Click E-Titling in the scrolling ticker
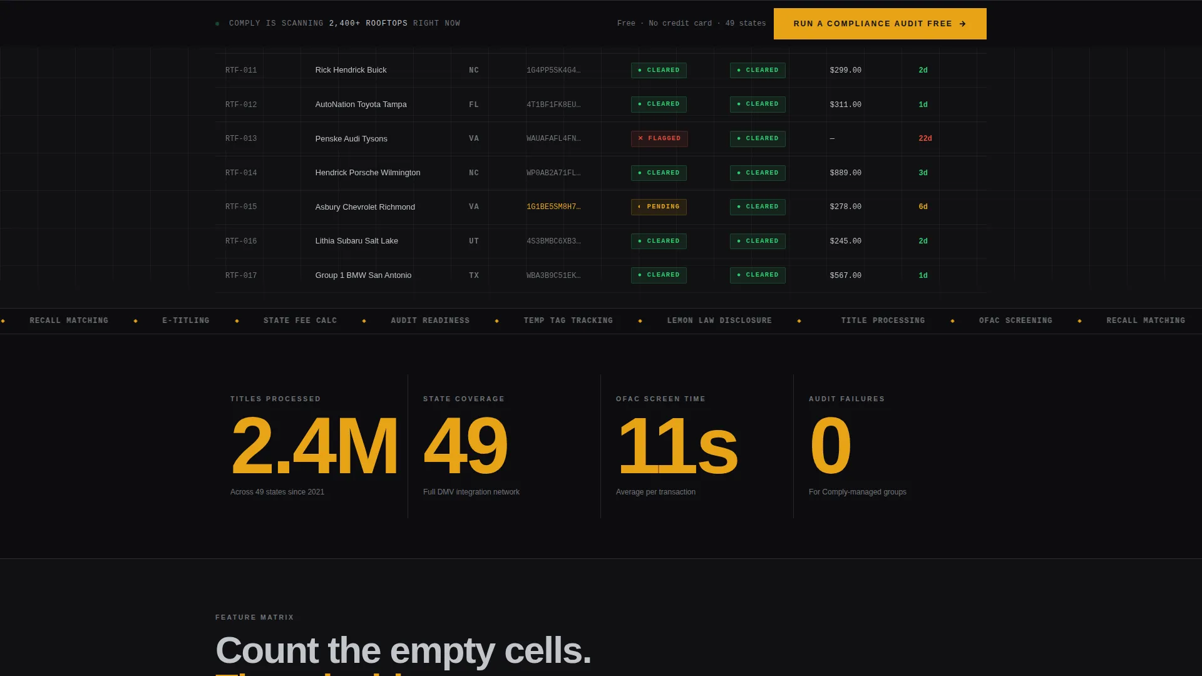1202x676 pixels. [186, 320]
